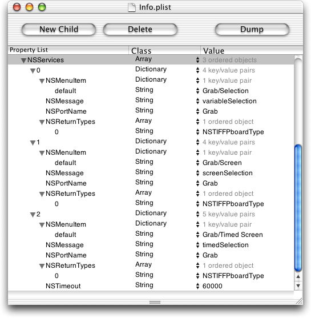Select the value 'screenSelection'
This screenshot has height=318, width=311.
(228, 173)
